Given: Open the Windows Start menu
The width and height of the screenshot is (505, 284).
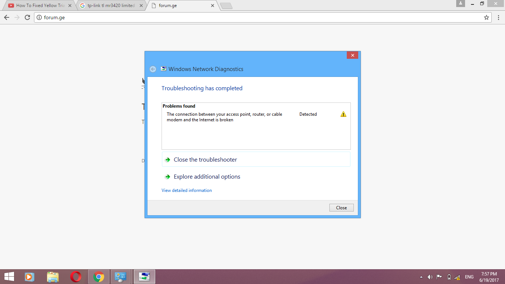Looking at the screenshot, I should (x=9, y=277).
